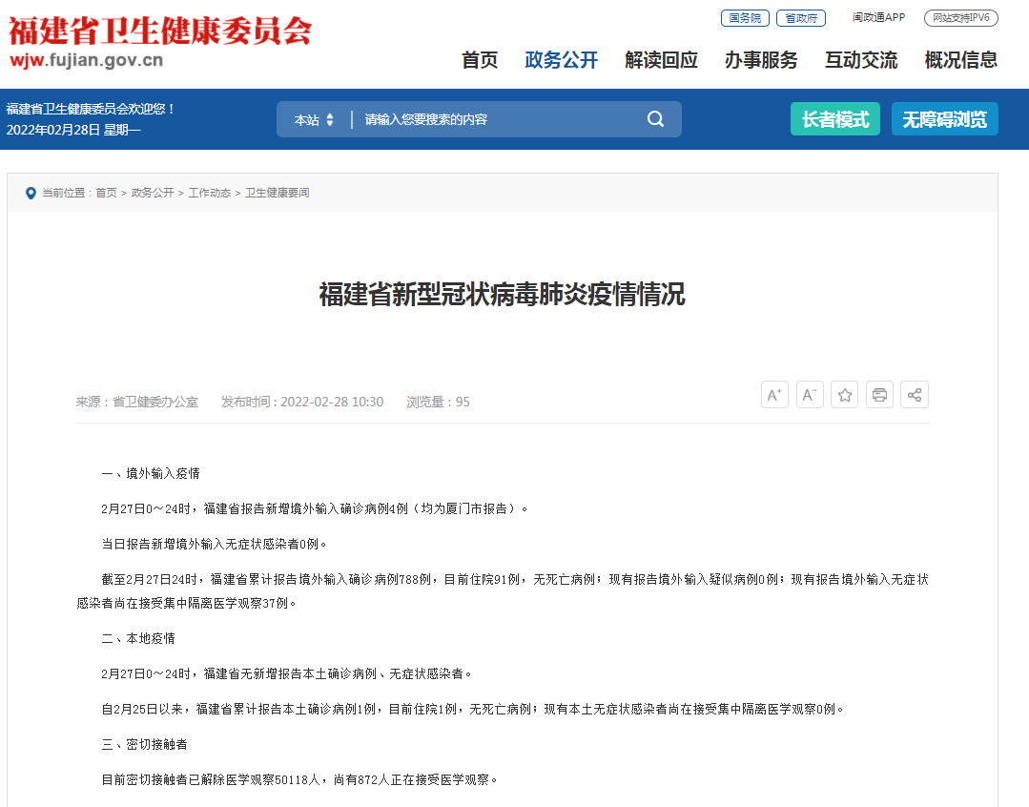Decrease font size with A- icon
1029x807 pixels.
coord(810,395)
